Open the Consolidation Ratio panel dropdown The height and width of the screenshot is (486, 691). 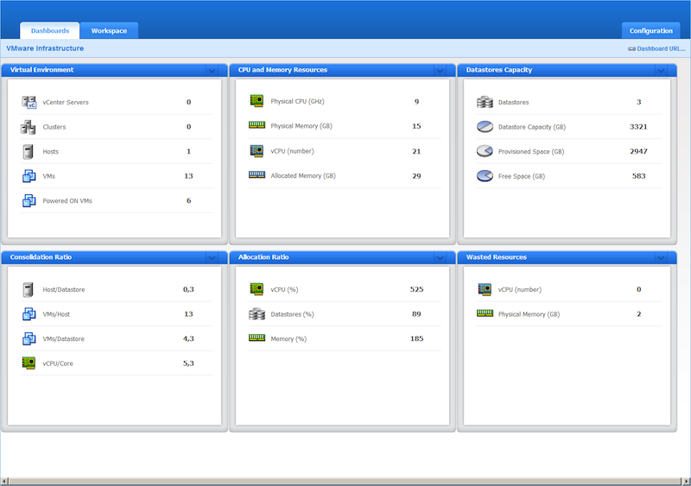pos(212,258)
